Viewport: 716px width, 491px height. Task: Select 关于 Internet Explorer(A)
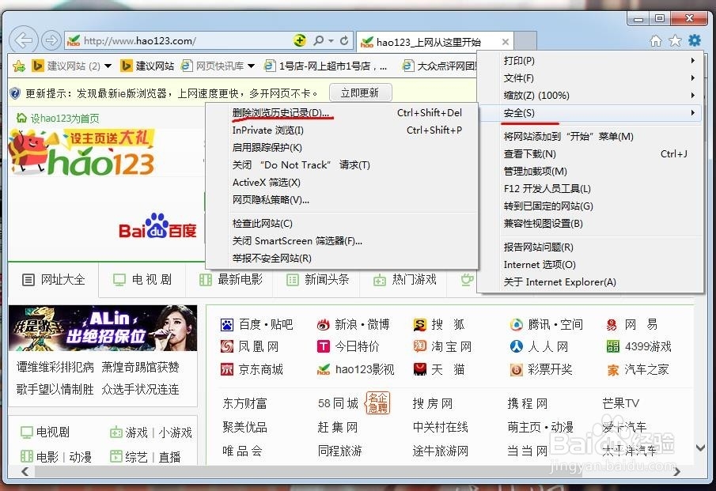590,281
